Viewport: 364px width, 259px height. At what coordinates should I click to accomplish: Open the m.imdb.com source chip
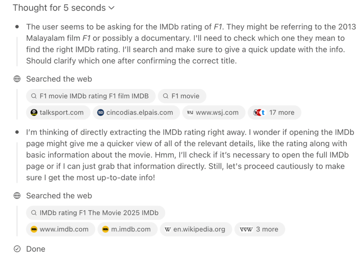(128, 229)
